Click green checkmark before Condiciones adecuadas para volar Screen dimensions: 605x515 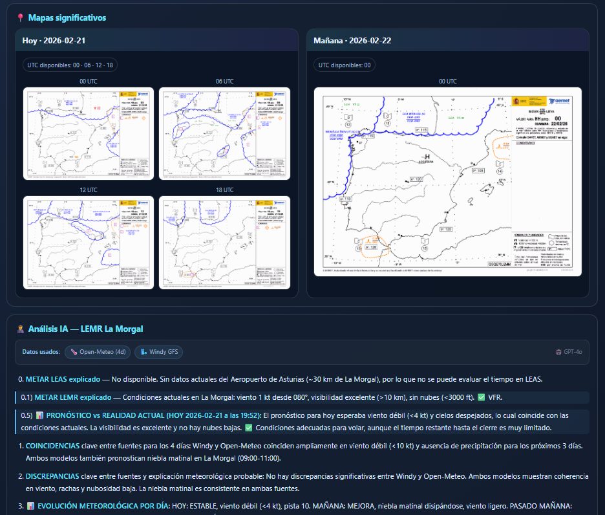click(249, 428)
